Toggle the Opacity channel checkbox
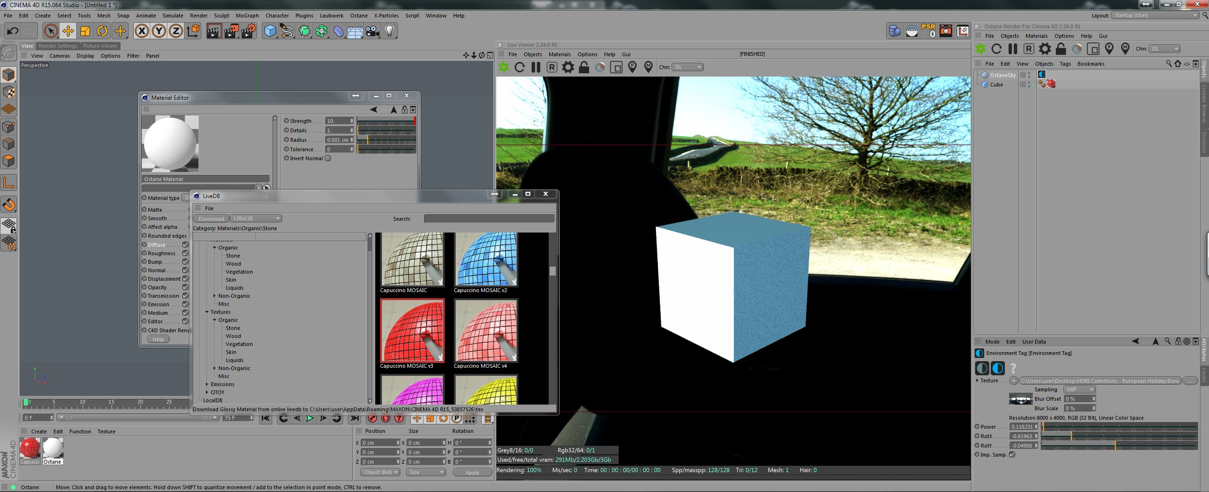The image size is (1209, 492). pyautogui.click(x=186, y=287)
